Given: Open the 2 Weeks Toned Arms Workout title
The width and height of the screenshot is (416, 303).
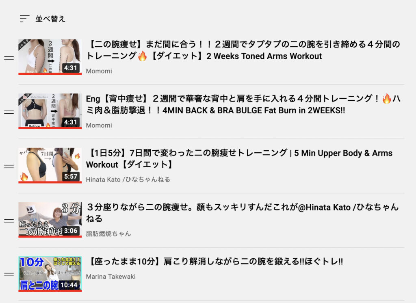Looking at the screenshot, I should click(243, 50).
